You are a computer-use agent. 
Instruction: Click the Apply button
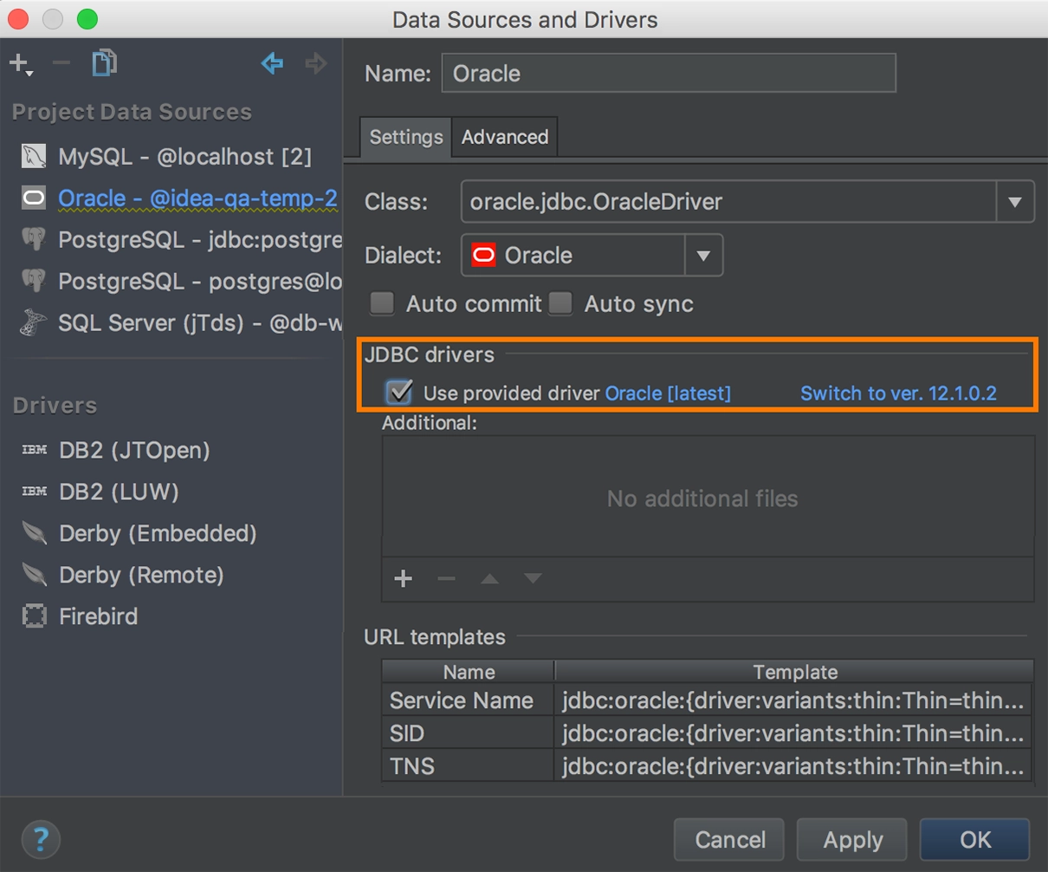(x=852, y=839)
